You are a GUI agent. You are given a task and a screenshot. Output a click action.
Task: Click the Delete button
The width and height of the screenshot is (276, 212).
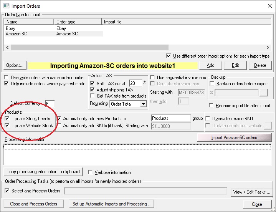click(x=260, y=65)
